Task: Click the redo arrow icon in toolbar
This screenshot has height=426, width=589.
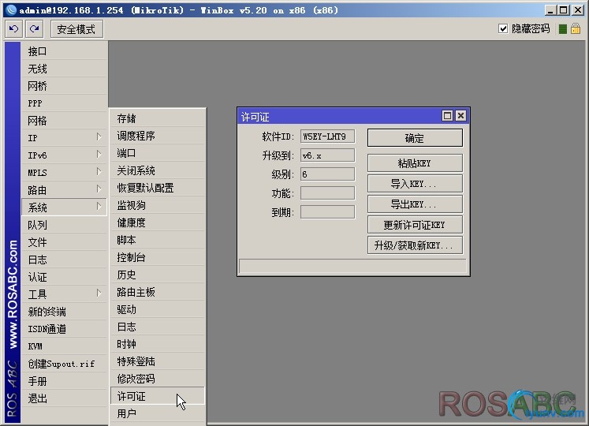Action: pyautogui.click(x=35, y=29)
